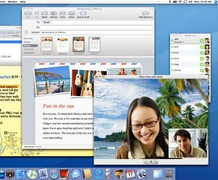Click the Subject field

(x=96, y=32)
